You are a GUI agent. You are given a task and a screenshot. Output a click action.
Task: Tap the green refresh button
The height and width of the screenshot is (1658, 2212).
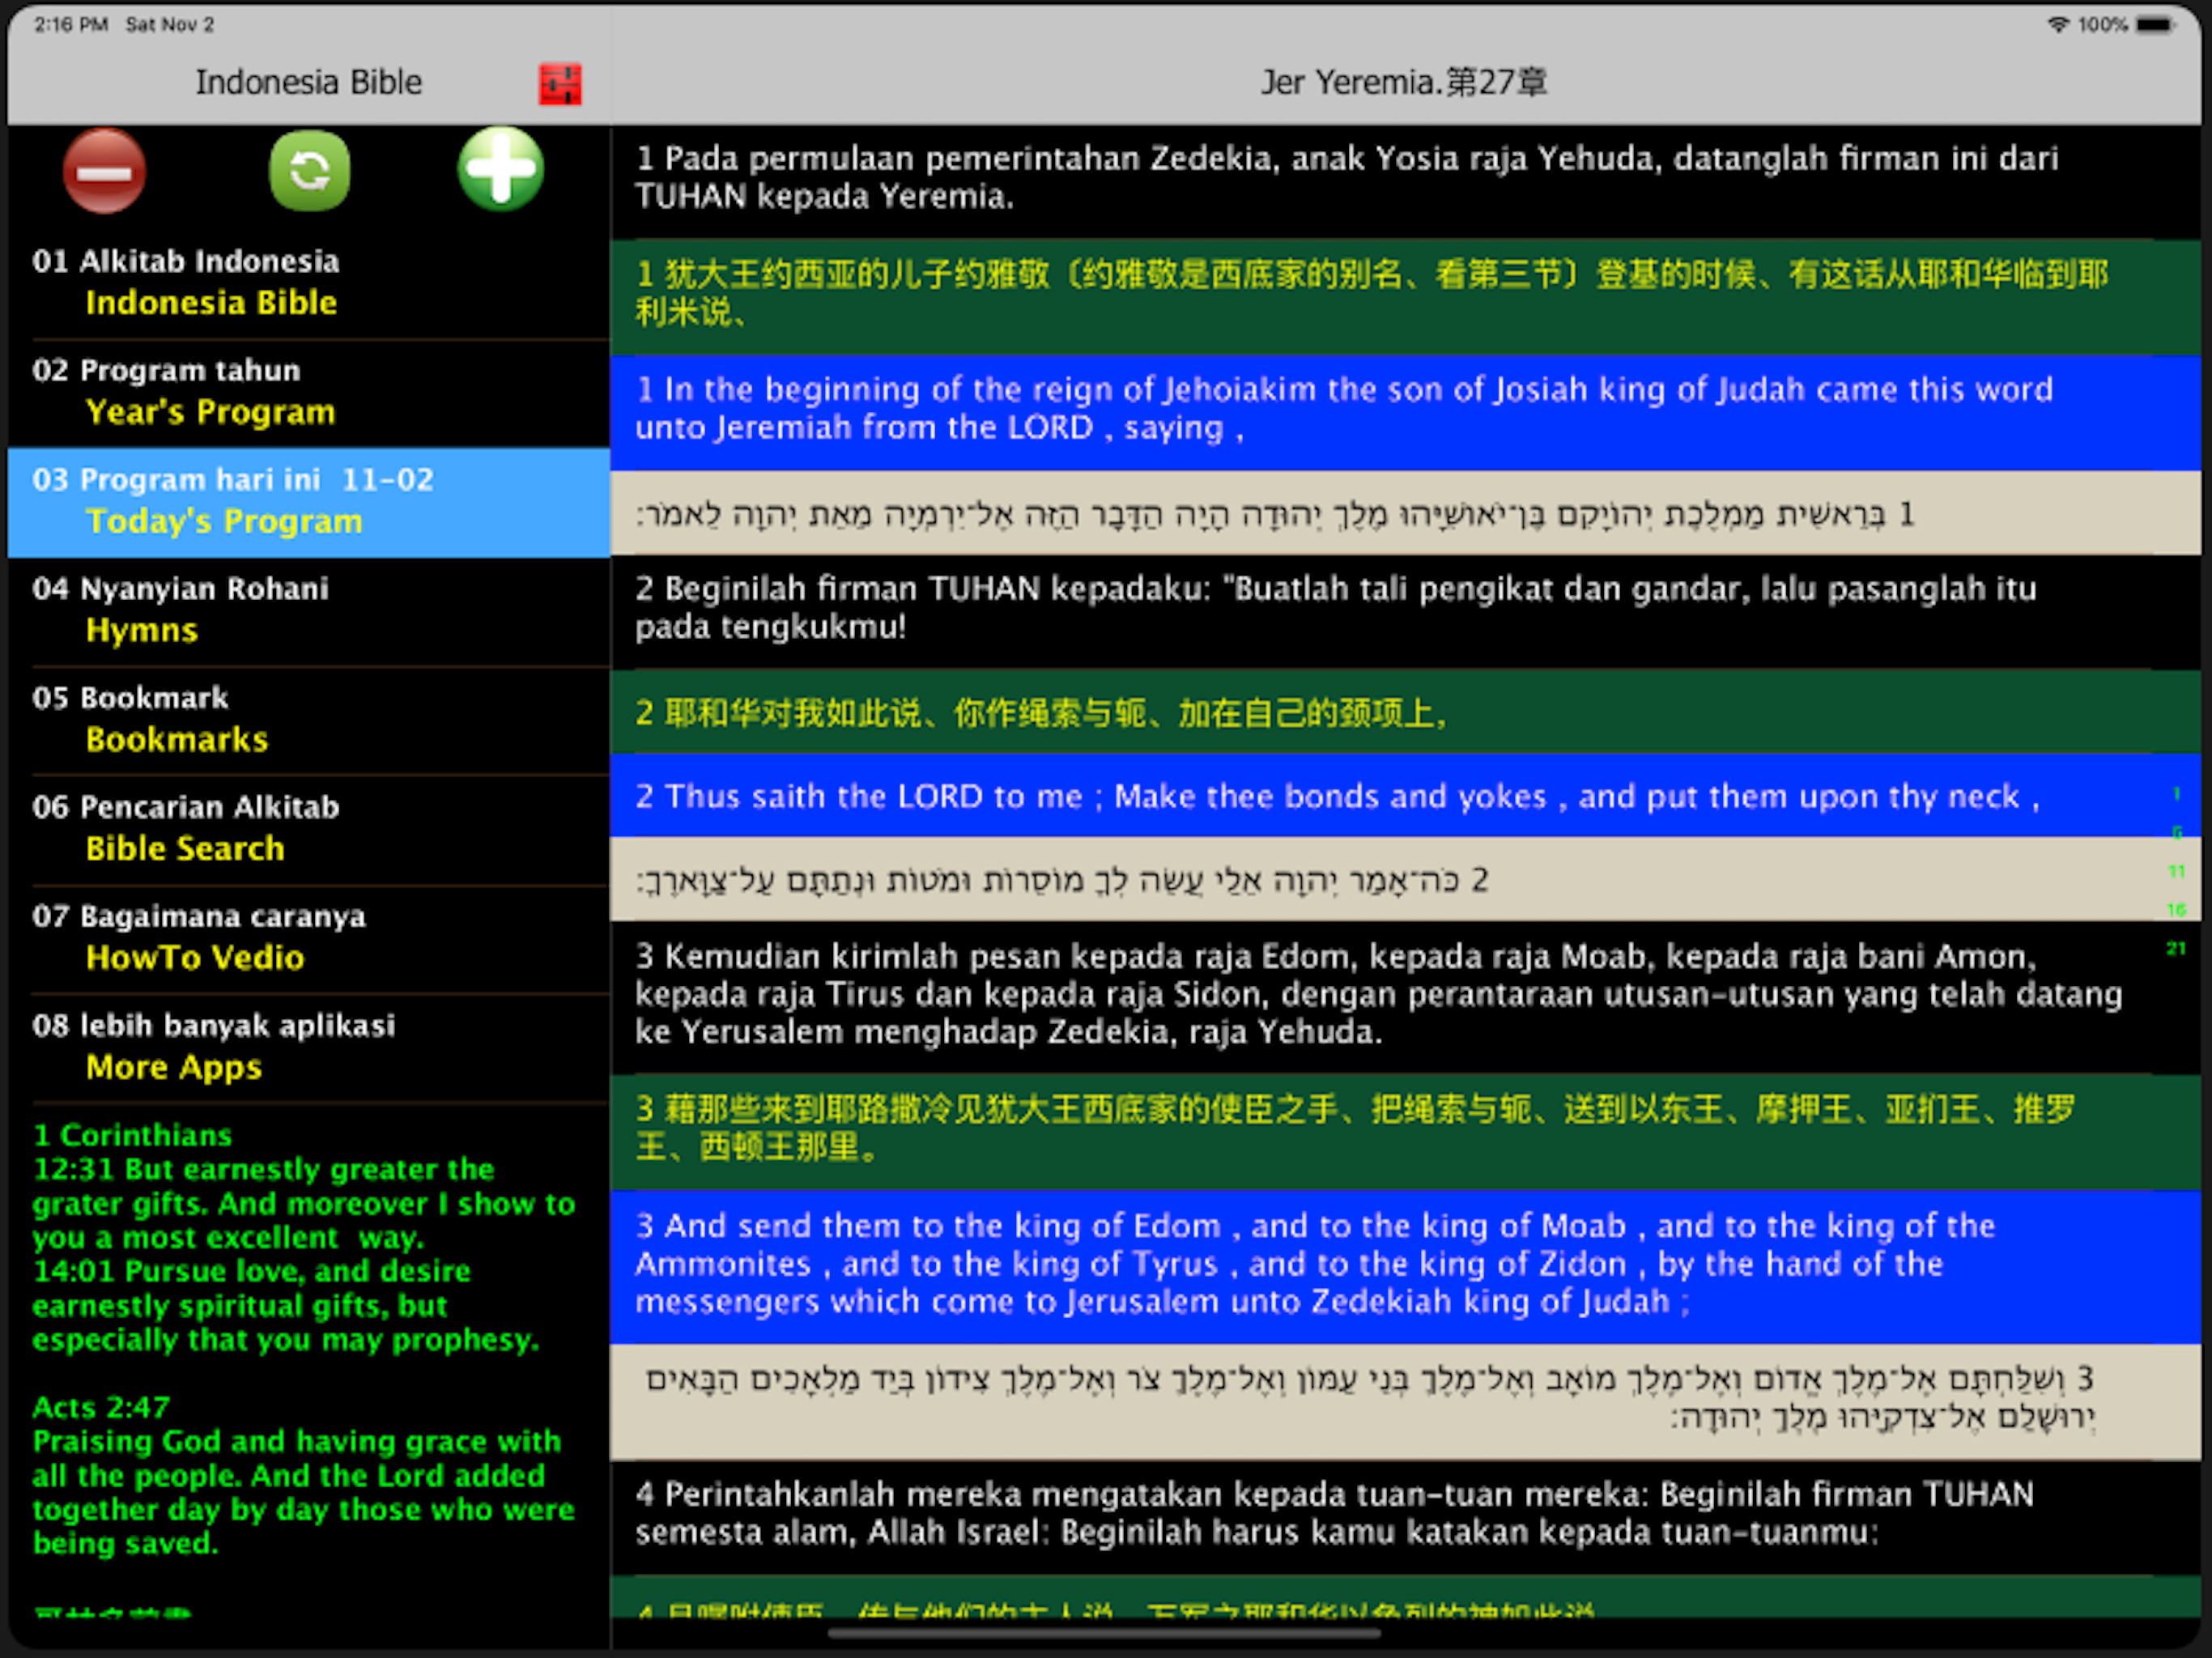(310, 171)
